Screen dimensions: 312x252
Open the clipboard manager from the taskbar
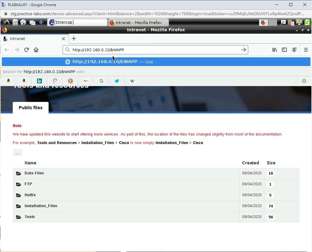290,22
